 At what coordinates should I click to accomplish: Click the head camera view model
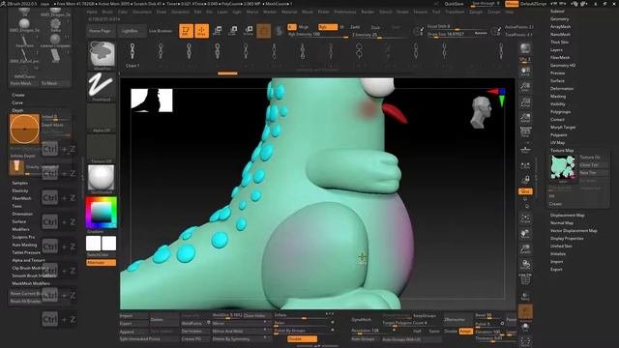pyautogui.click(x=482, y=112)
